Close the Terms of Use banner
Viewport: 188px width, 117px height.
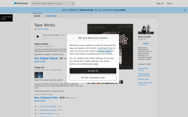(185, 10)
